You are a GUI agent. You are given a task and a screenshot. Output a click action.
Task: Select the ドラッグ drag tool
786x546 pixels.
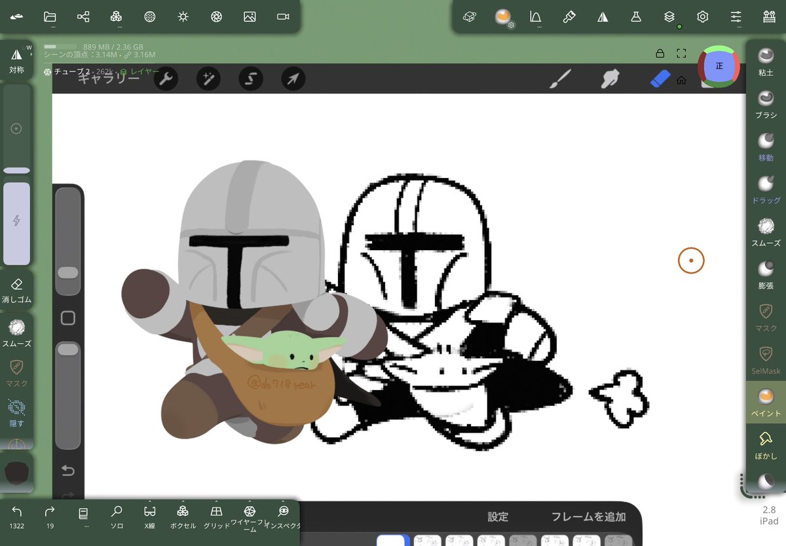coord(766,189)
